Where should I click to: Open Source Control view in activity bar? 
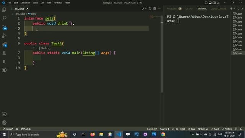click(x=4, y=27)
